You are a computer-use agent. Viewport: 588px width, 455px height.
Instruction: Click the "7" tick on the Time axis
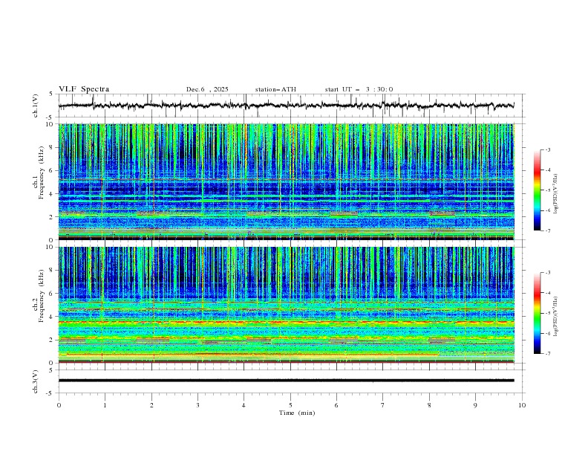(383, 405)
